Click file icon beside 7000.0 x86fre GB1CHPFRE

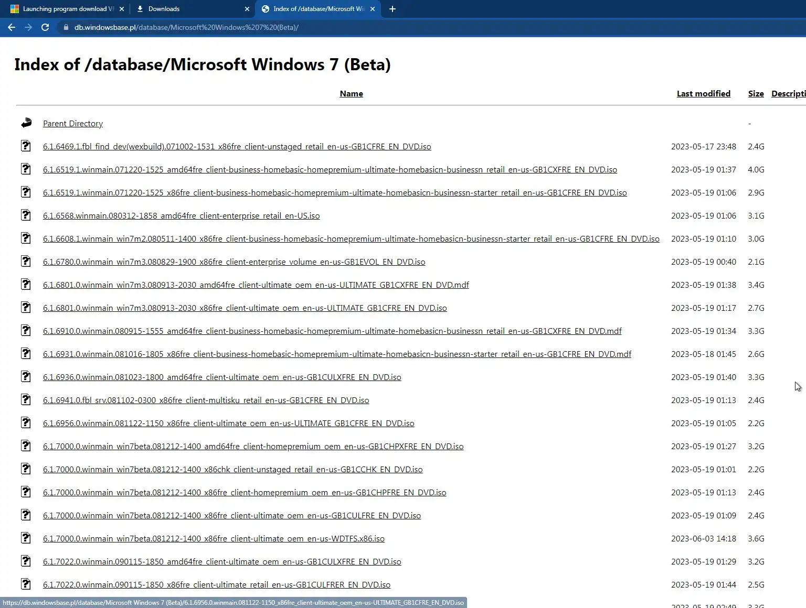[26, 492]
